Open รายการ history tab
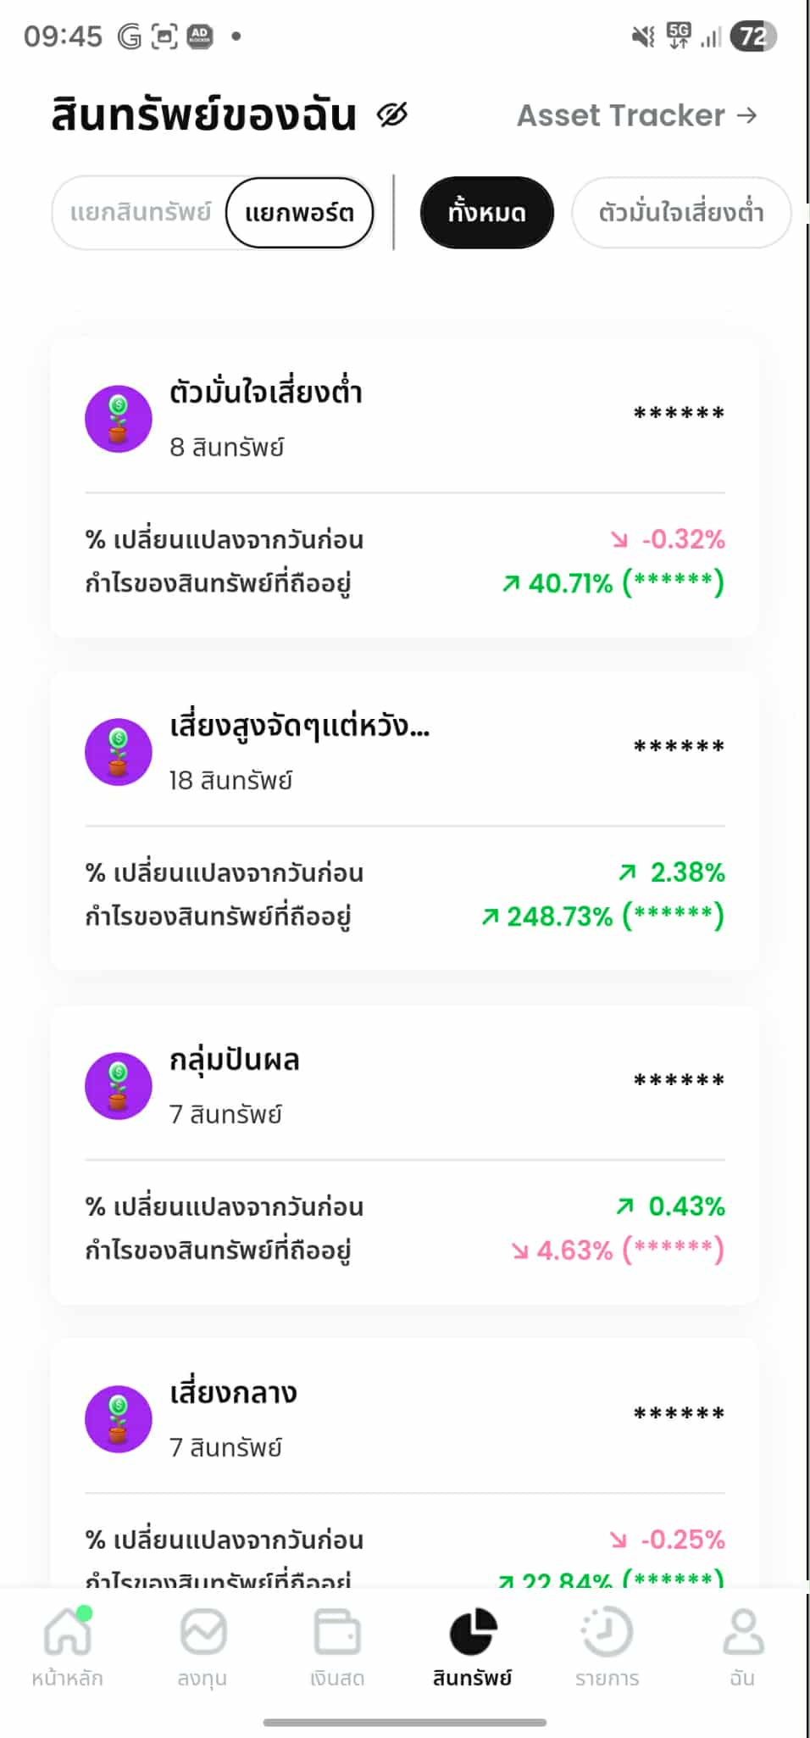This screenshot has height=1738, width=810. 607,1646
